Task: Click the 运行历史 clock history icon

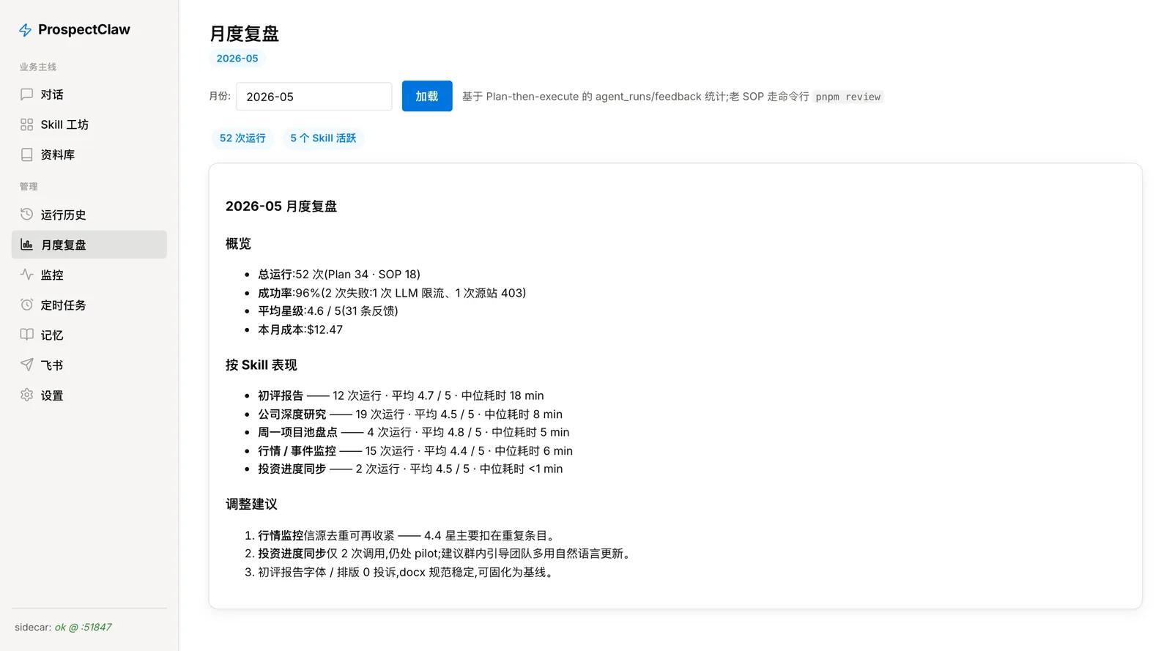Action: 27,215
